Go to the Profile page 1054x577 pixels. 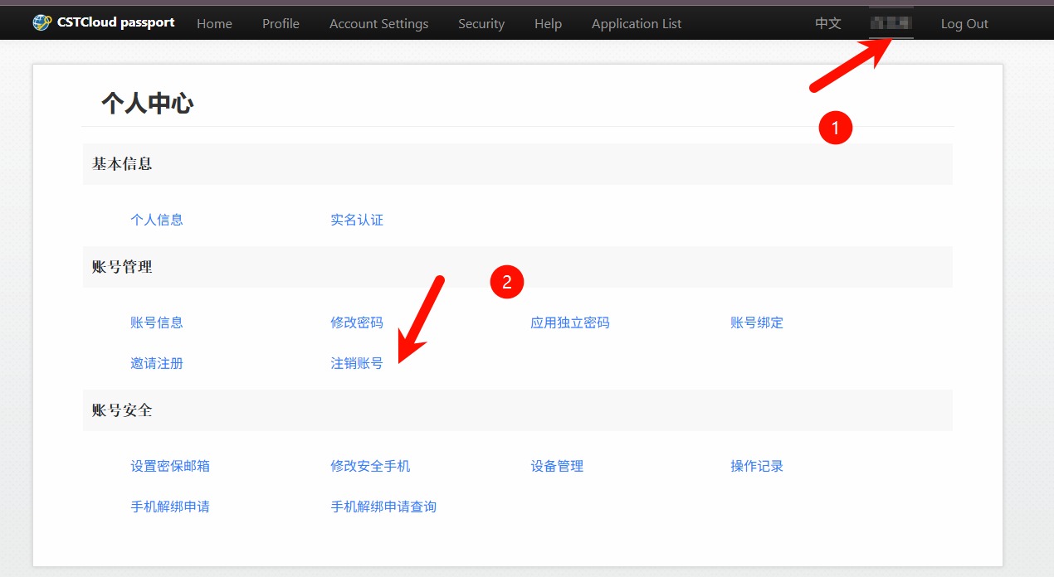[x=281, y=23]
